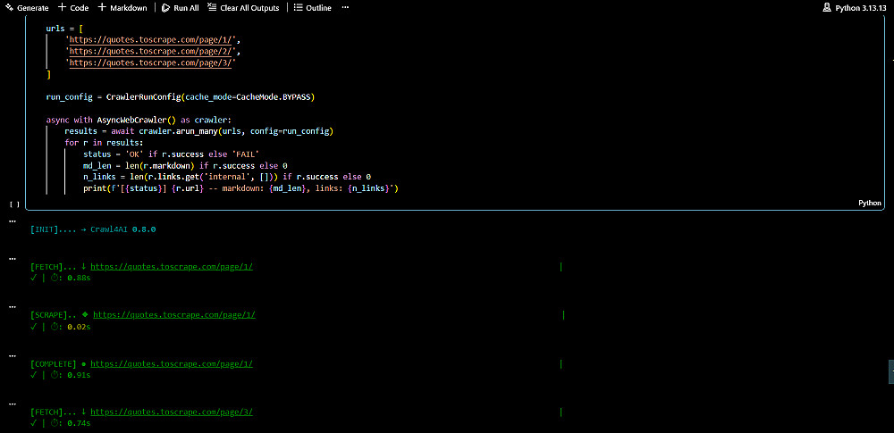Click the 0.88s timing output

(80, 278)
